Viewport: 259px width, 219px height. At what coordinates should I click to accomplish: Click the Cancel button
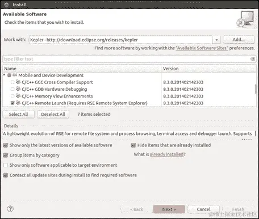(203, 209)
